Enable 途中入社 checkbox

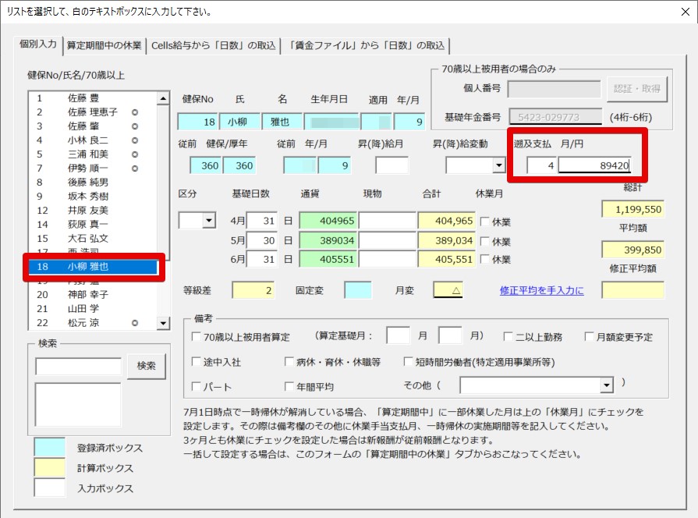coord(196,362)
